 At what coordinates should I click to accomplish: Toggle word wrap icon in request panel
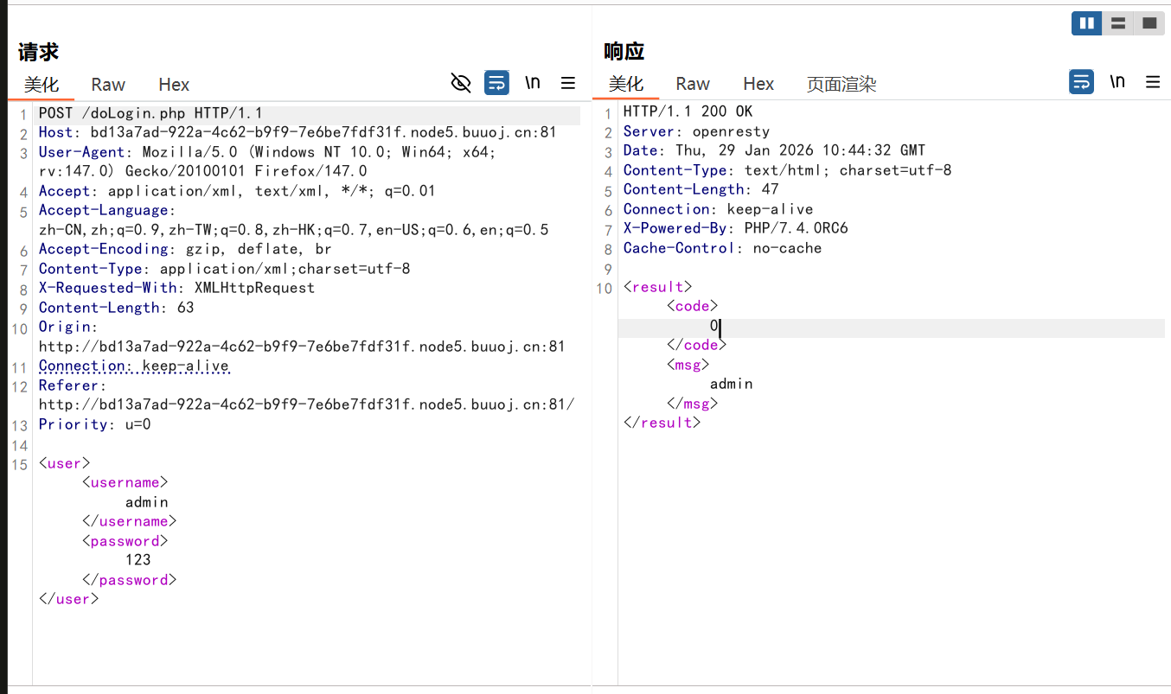click(x=496, y=83)
